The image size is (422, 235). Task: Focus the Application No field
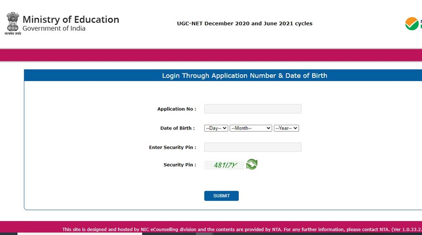253,109
